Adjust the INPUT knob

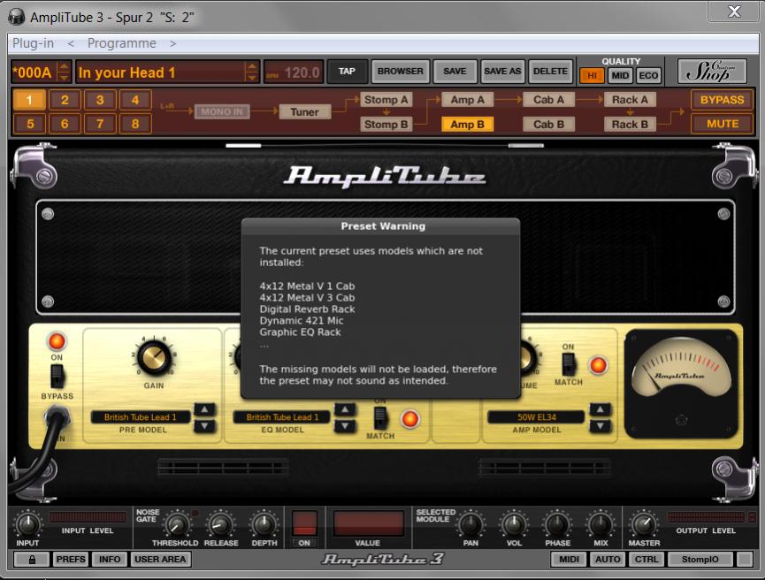27,524
